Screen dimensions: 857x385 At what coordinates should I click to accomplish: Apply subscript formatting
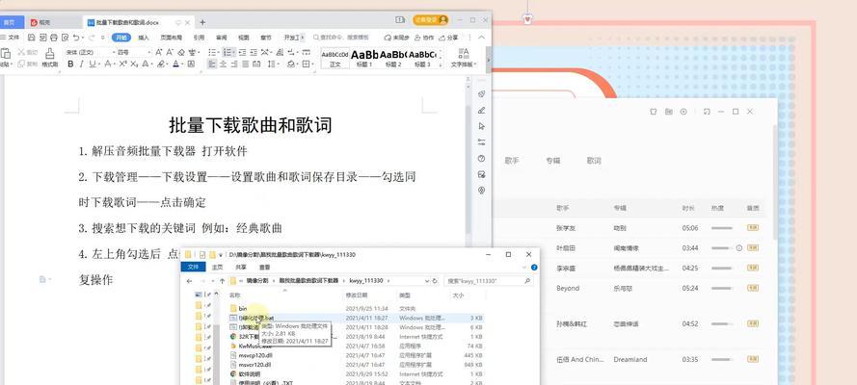tap(134, 64)
